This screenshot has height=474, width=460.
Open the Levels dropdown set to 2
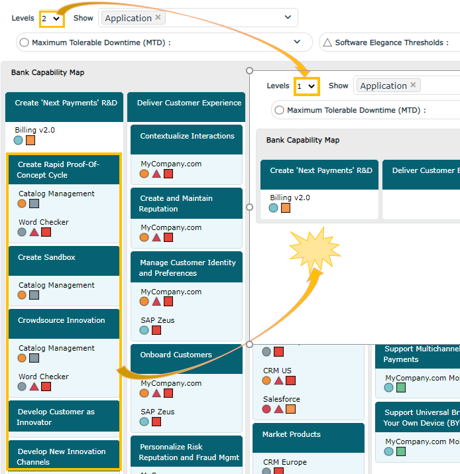point(51,19)
